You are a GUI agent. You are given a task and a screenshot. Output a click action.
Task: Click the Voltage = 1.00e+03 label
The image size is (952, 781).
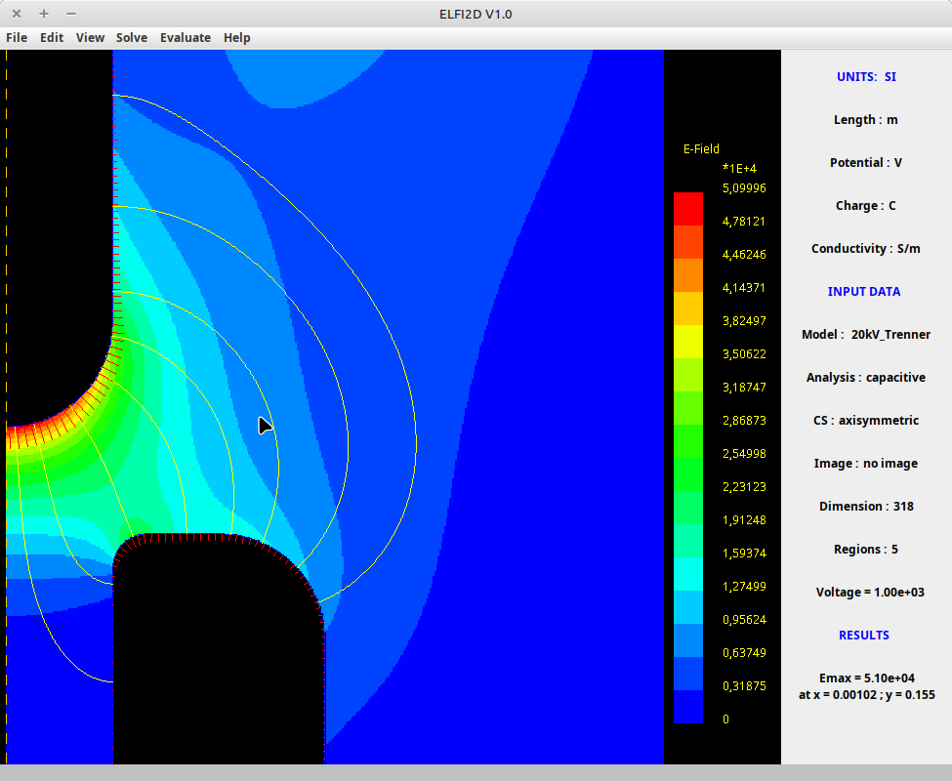tap(865, 593)
